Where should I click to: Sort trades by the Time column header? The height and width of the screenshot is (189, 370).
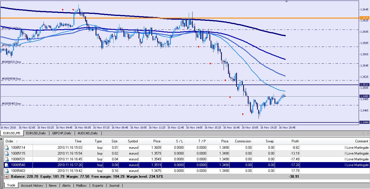click(78, 141)
